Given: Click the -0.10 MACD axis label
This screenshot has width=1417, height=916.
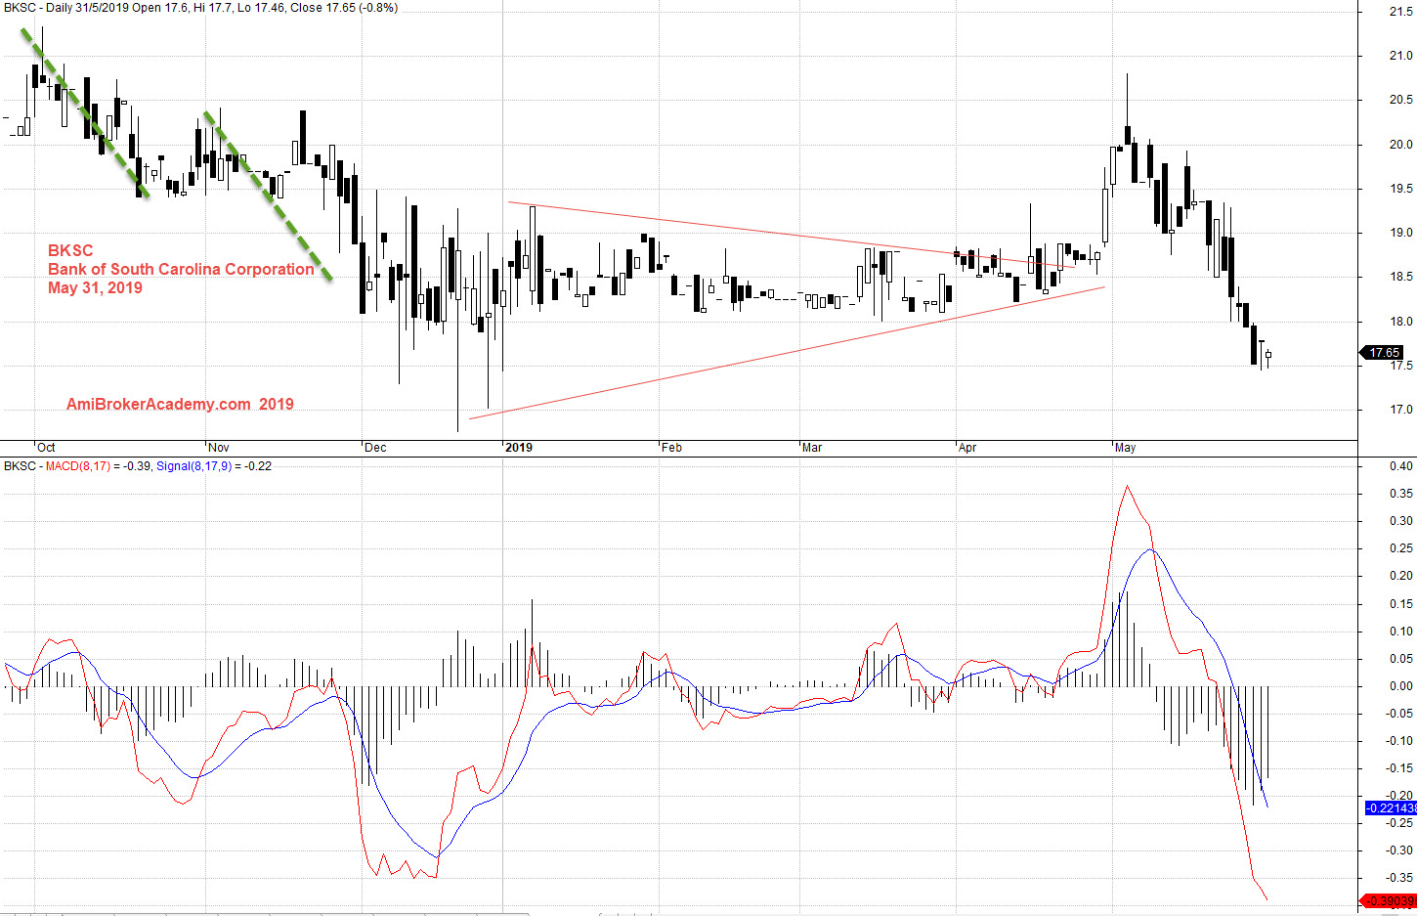Looking at the screenshot, I should click(1398, 741).
